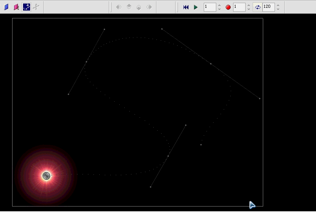Start playback with the green play button
316x212 pixels.
click(x=196, y=7)
